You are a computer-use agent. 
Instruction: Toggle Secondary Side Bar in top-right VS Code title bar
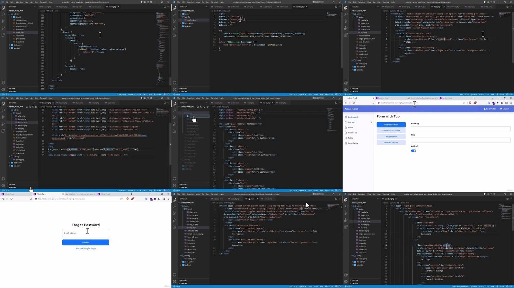pos(491,2)
